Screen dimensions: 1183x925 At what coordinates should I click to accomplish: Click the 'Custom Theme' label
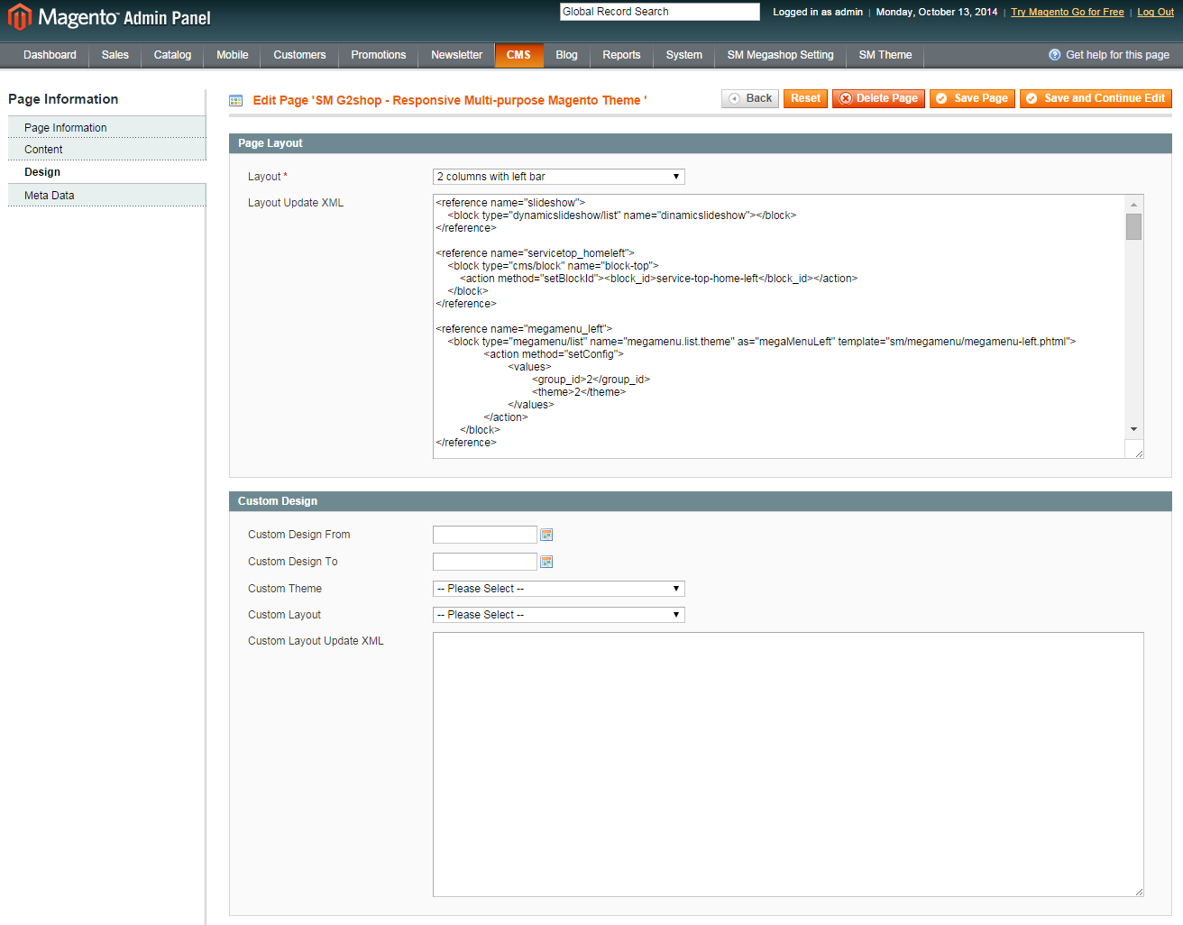[x=285, y=589]
